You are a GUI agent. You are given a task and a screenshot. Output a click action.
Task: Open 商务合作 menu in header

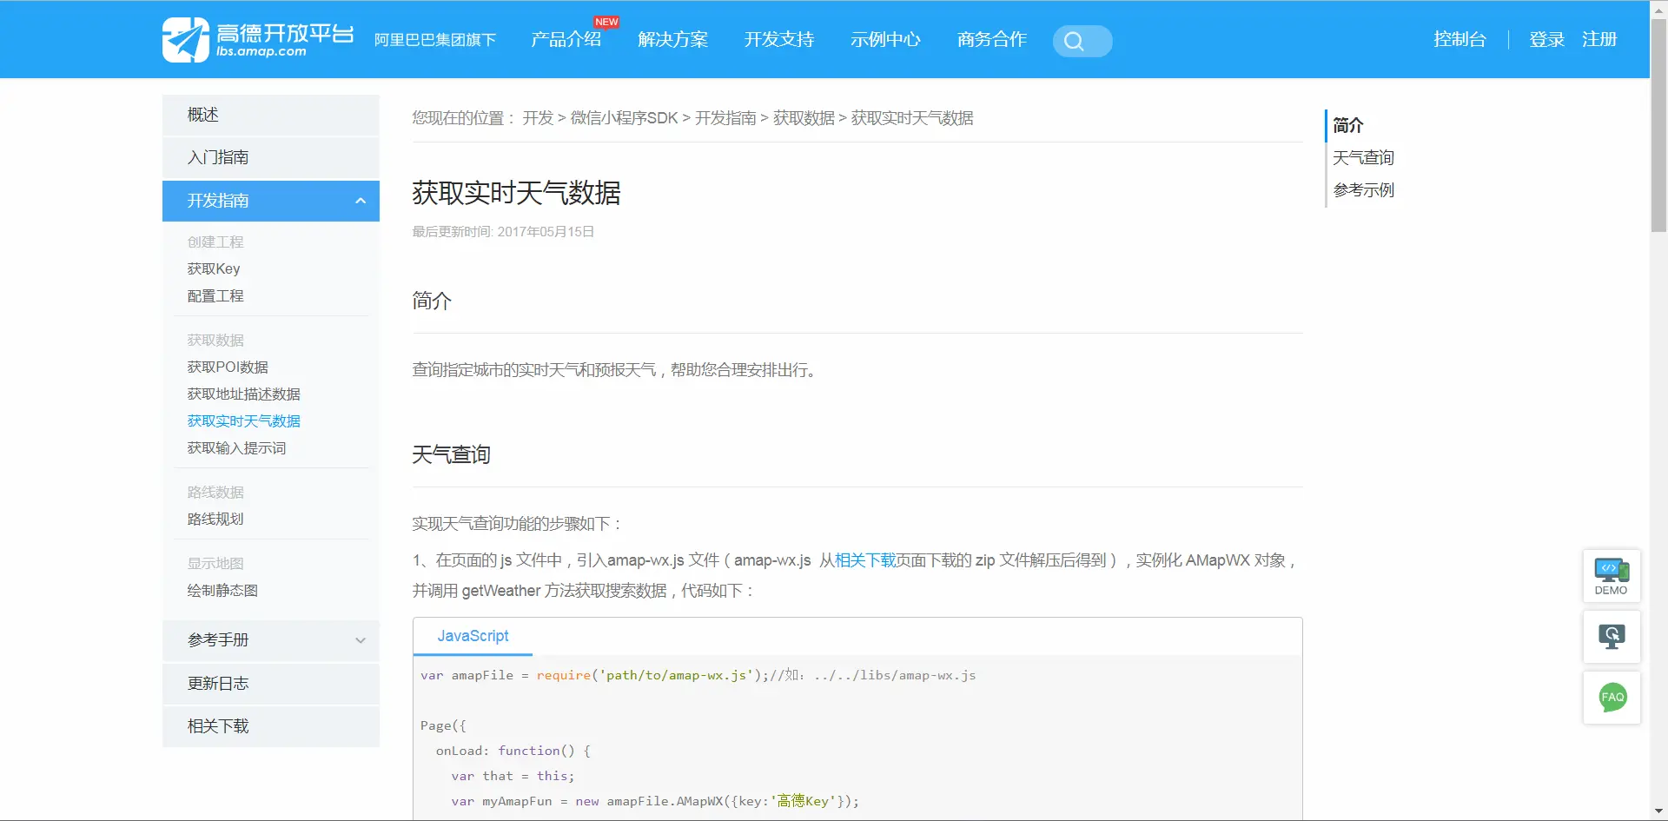click(x=992, y=39)
